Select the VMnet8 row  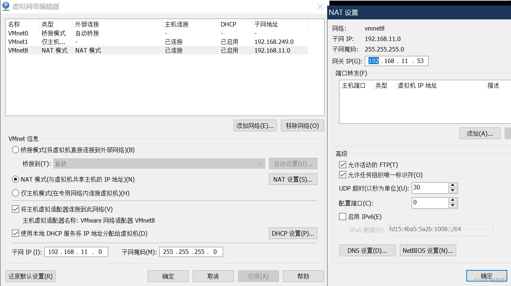[157, 50]
